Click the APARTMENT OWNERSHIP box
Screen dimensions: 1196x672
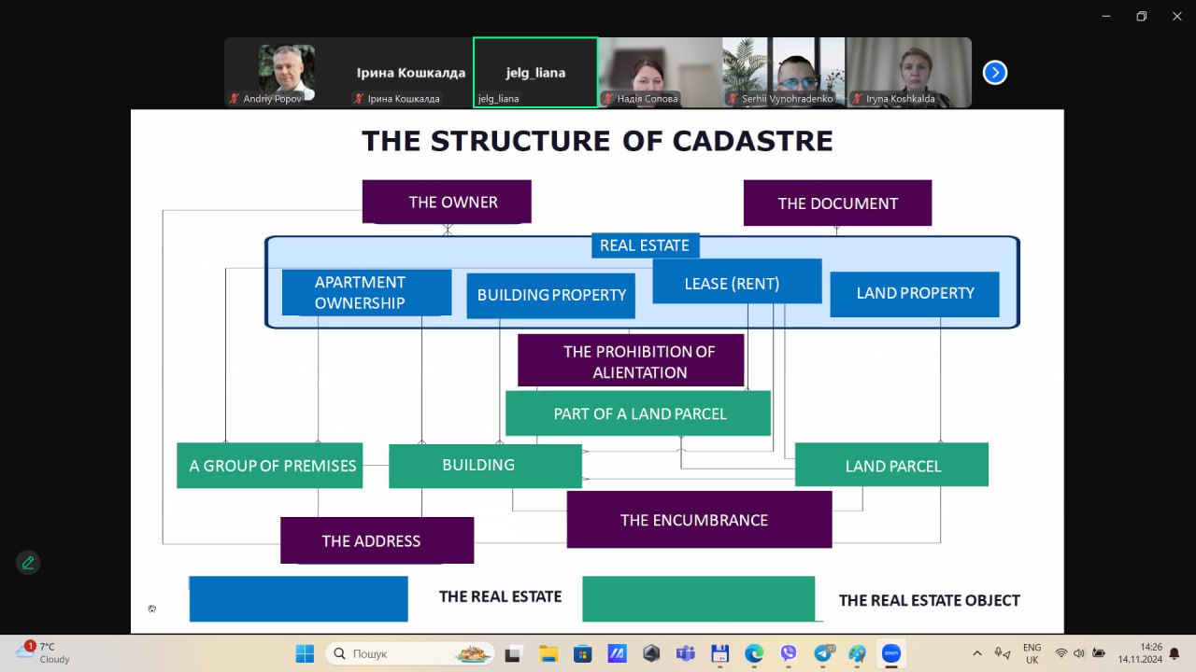point(366,292)
